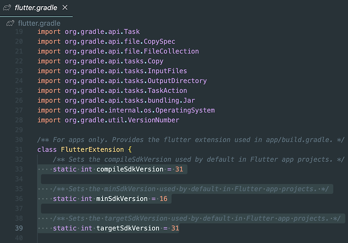Click the 'minSdkVersion' variable name
Image resolution: width=348 pixels, height=243 pixels.
pyautogui.click(x=122, y=198)
